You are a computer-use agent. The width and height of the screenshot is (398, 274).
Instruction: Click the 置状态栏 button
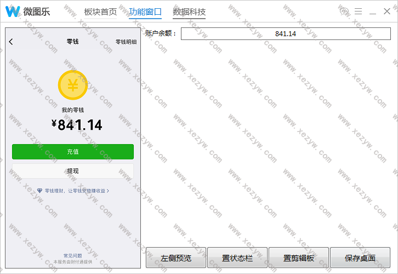(x=237, y=258)
